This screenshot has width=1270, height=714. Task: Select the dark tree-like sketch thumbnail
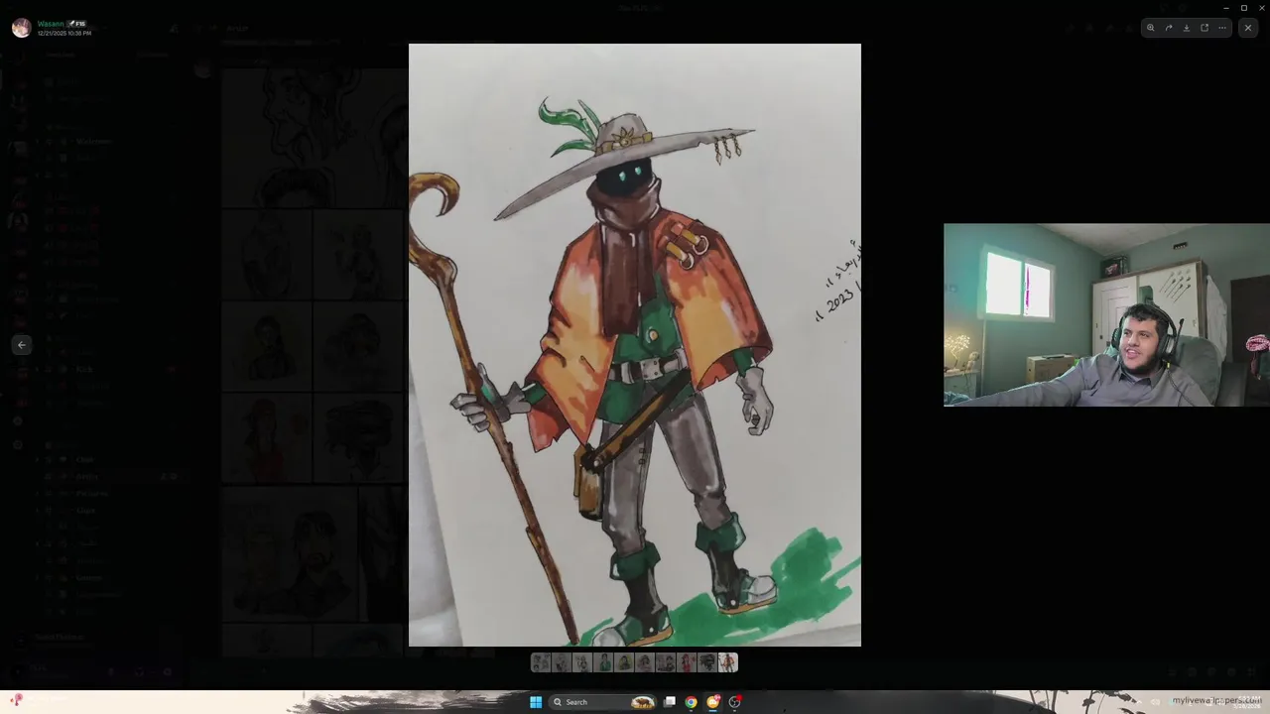click(707, 662)
